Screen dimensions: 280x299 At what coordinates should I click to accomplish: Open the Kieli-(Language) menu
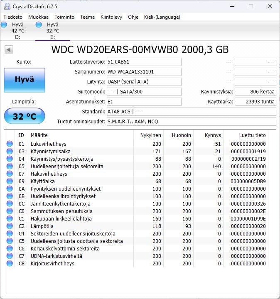(162, 17)
